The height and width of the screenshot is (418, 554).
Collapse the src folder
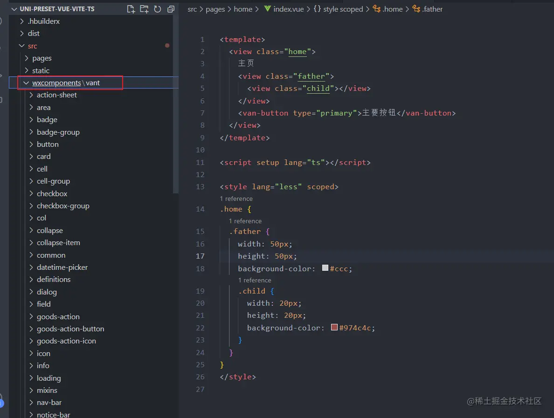click(x=22, y=46)
